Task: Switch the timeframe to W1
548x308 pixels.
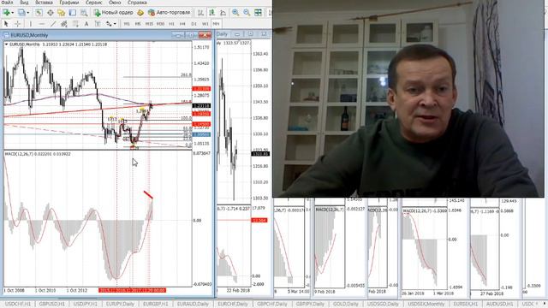Action: pyautogui.click(x=205, y=24)
